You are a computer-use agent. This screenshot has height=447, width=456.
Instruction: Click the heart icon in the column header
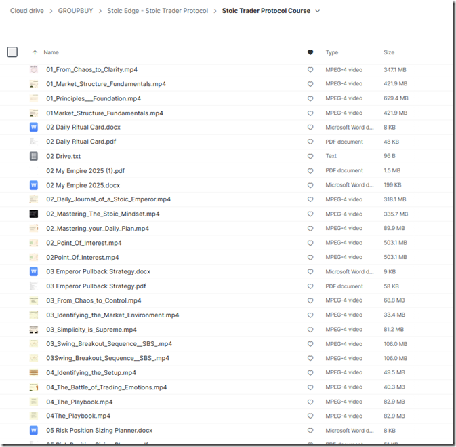310,52
